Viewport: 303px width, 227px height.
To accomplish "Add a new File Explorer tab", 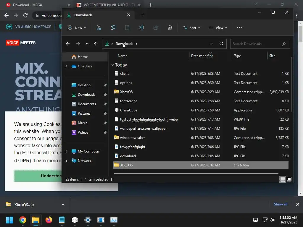I will [x=142, y=15].
